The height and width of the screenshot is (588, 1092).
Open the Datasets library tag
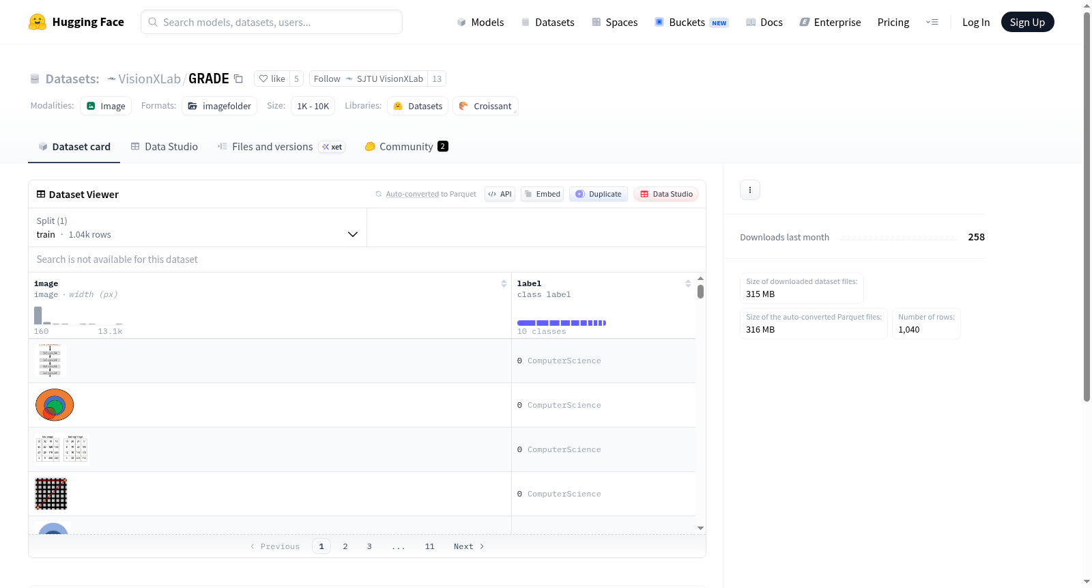pyautogui.click(x=418, y=106)
